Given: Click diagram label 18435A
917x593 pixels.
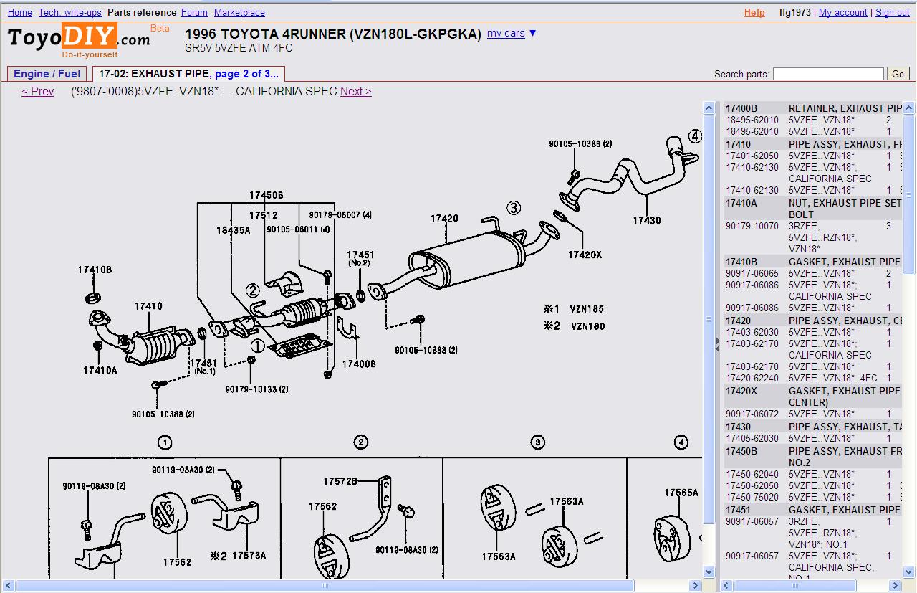Looking at the screenshot, I should [x=234, y=230].
